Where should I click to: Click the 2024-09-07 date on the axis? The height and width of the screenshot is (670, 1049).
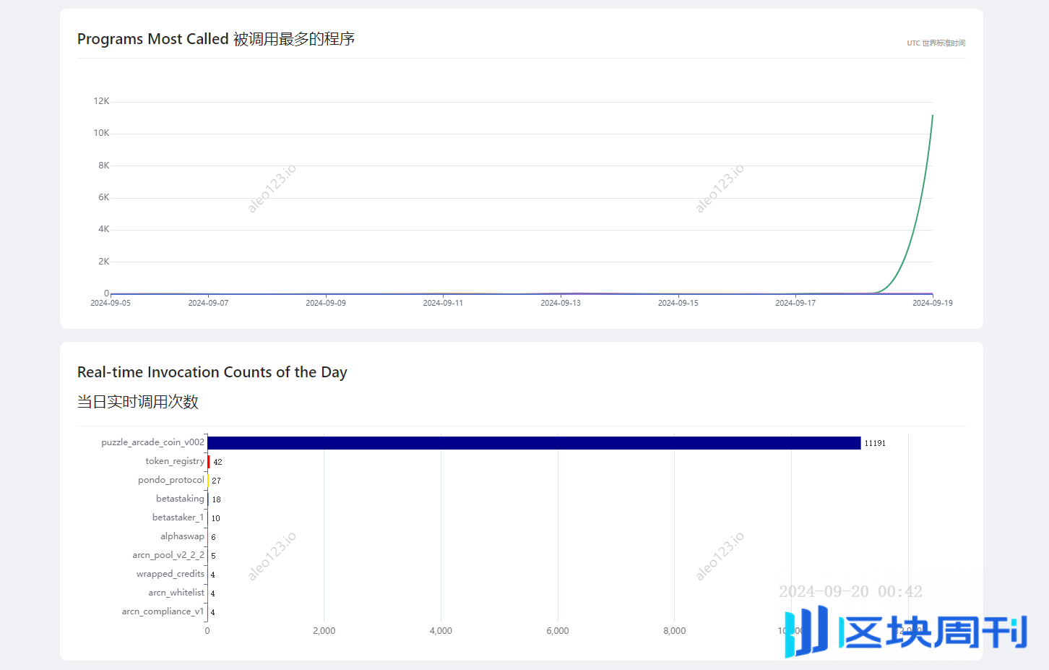tap(208, 303)
